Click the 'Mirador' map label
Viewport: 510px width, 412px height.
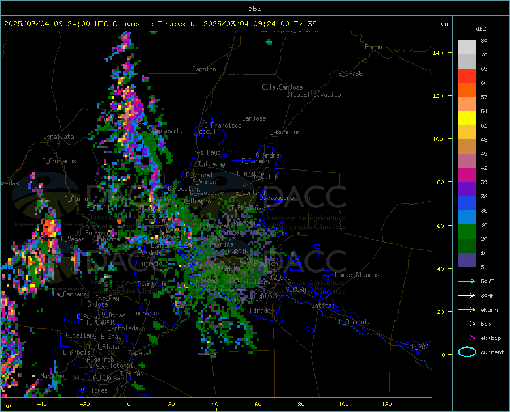tap(261, 311)
